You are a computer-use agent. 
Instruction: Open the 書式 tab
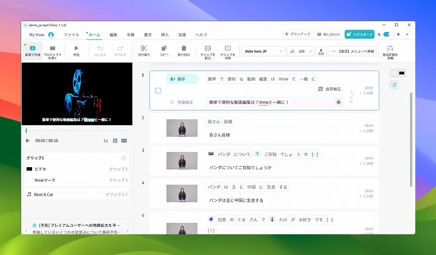tap(147, 35)
